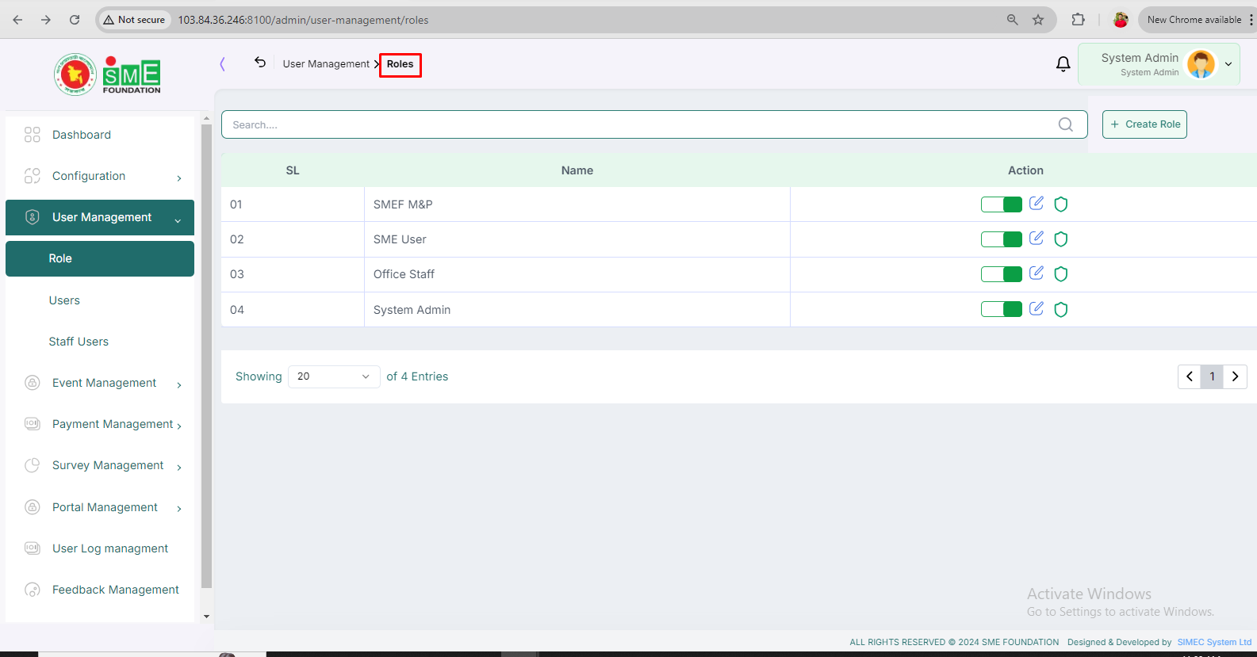Open permissions shield for SMEF M&P

point(1061,204)
